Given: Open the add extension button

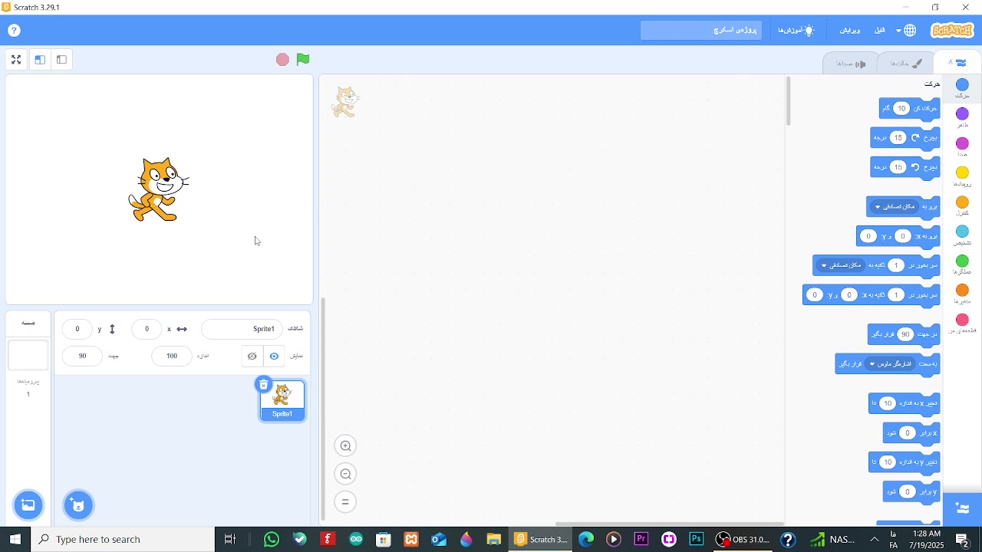Looking at the screenshot, I should click(x=962, y=508).
